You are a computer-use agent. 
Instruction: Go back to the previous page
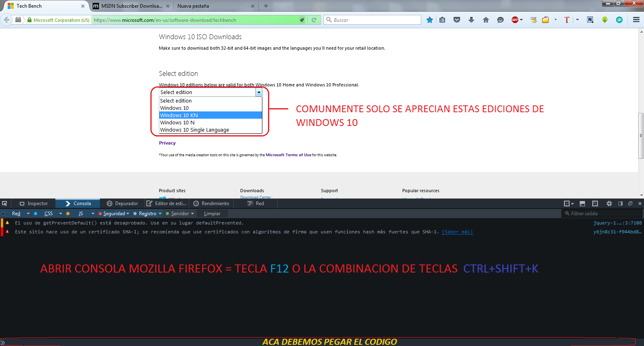[x=6, y=20]
